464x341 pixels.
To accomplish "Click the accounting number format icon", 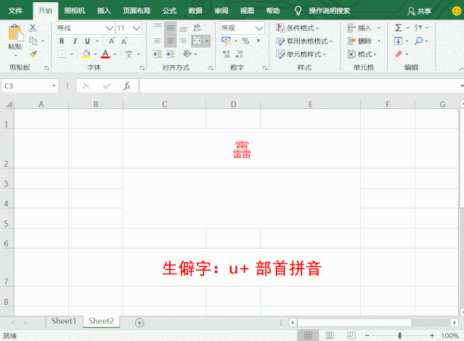I will pos(227,41).
